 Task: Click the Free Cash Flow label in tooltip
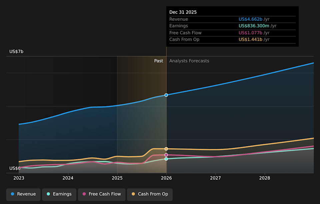click(x=185, y=33)
